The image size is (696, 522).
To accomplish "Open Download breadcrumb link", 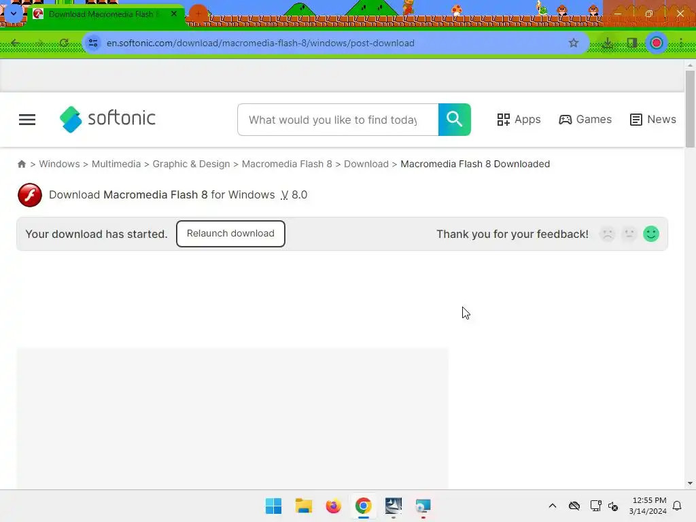I will tap(366, 164).
